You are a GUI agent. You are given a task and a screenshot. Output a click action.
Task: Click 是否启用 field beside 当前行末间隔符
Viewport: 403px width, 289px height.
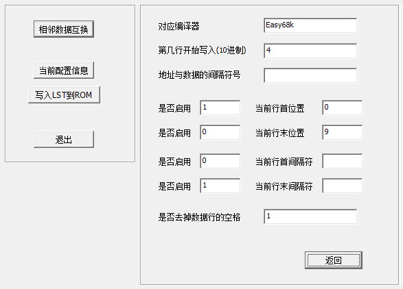click(220, 186)
